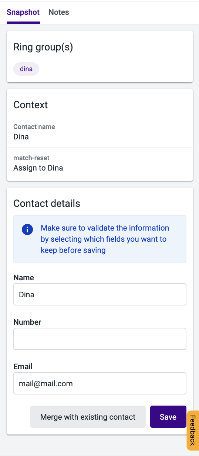Select the Contact name value Dina
Viewport: 199px width, 456px height.
[21, 137]
